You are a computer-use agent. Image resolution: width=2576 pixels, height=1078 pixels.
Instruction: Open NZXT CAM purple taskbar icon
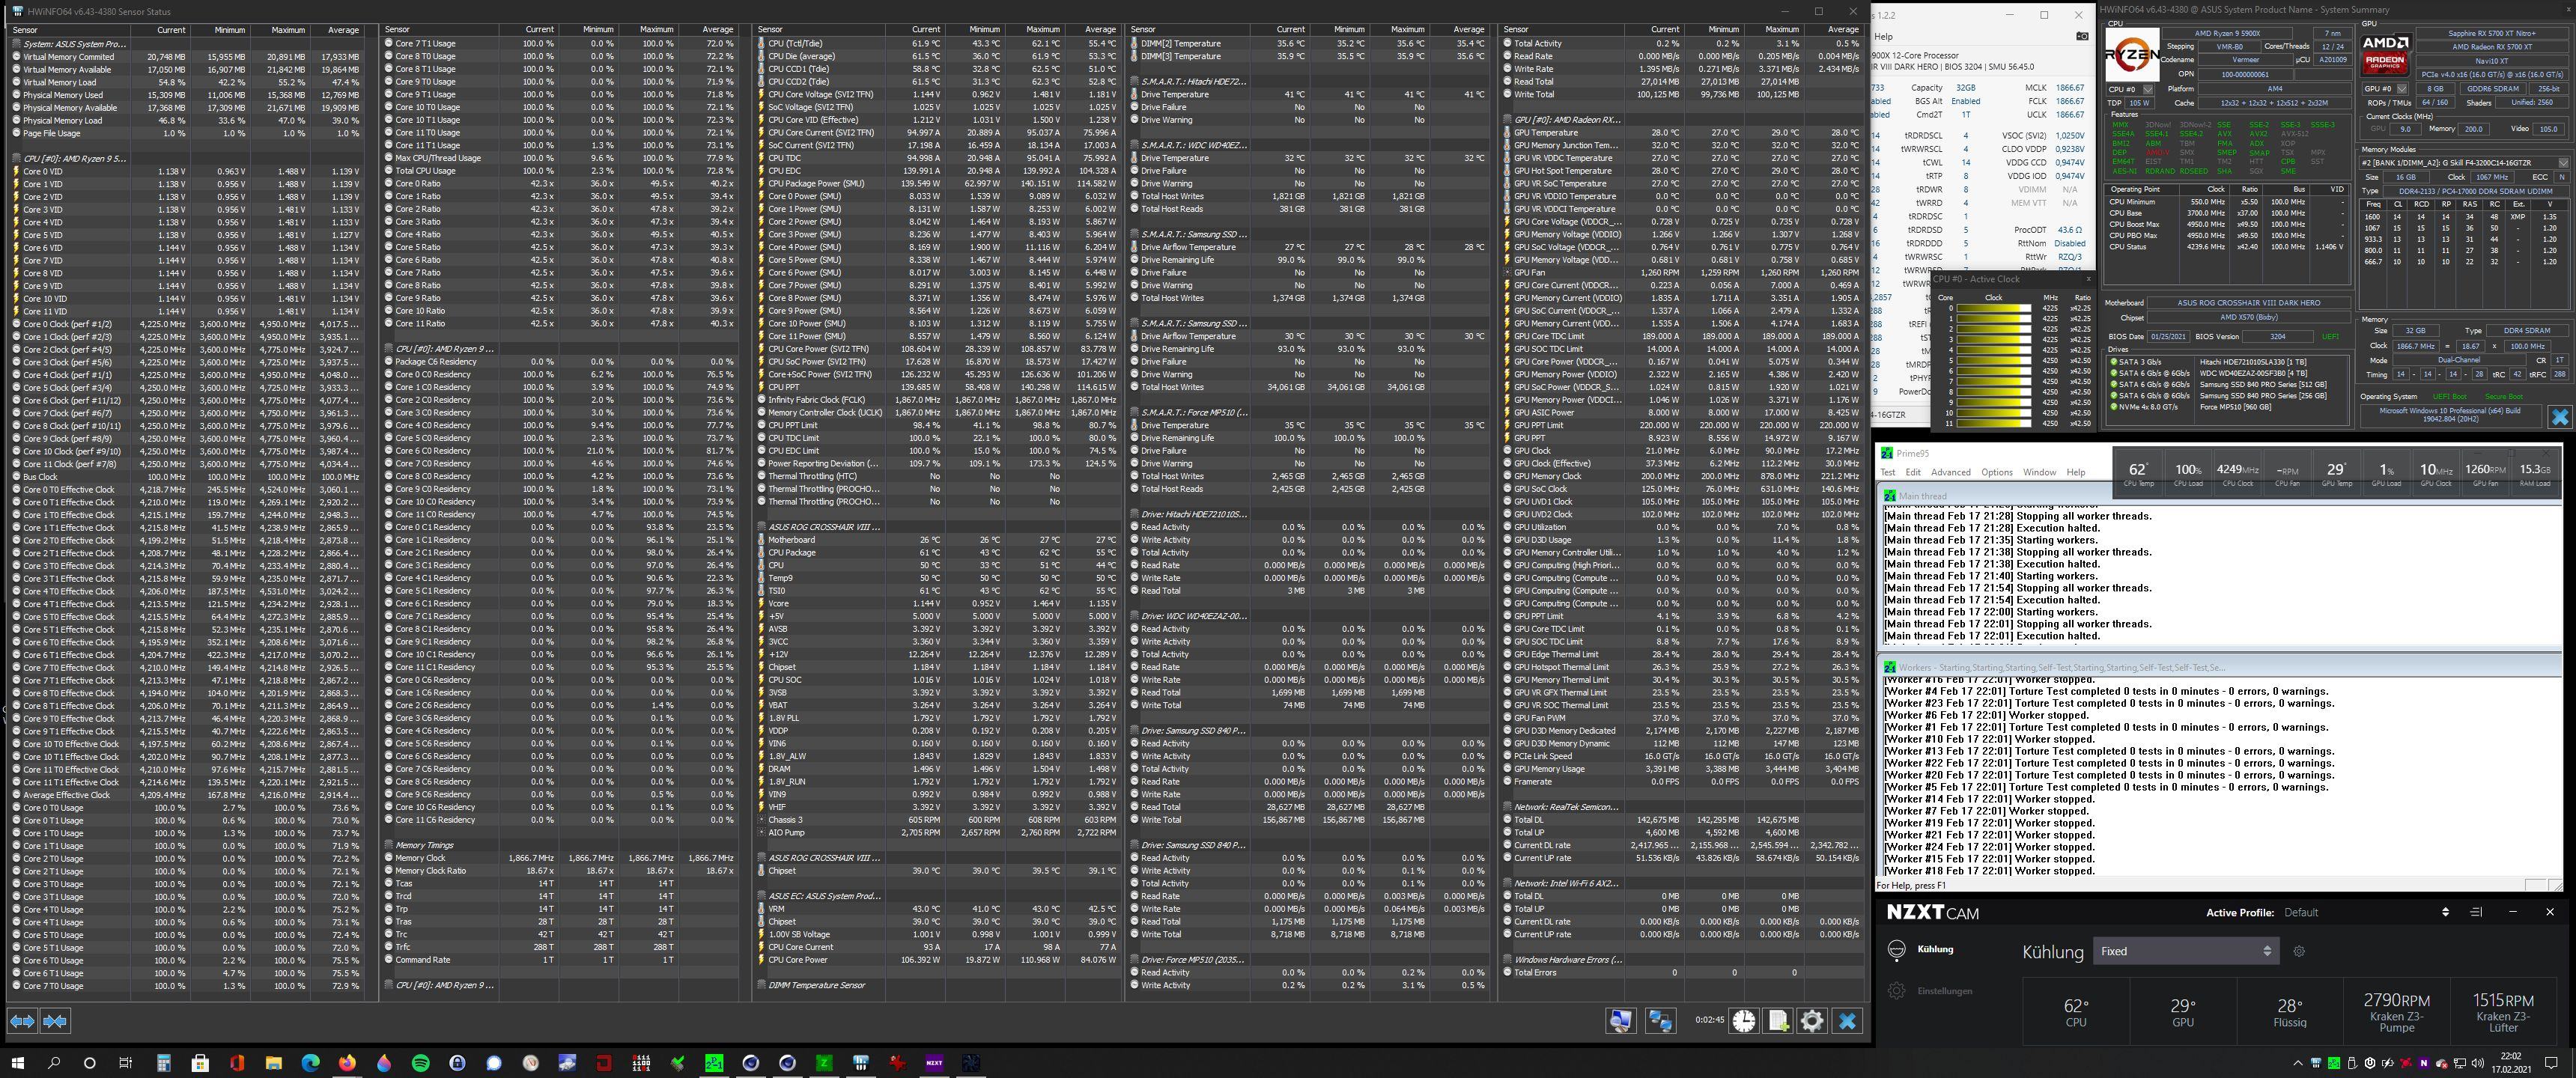click(x=934, y=1062)
